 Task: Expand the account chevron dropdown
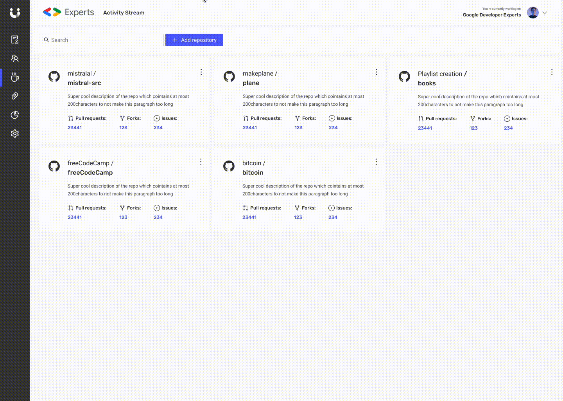pyautogui.click(x=545, y=13)
